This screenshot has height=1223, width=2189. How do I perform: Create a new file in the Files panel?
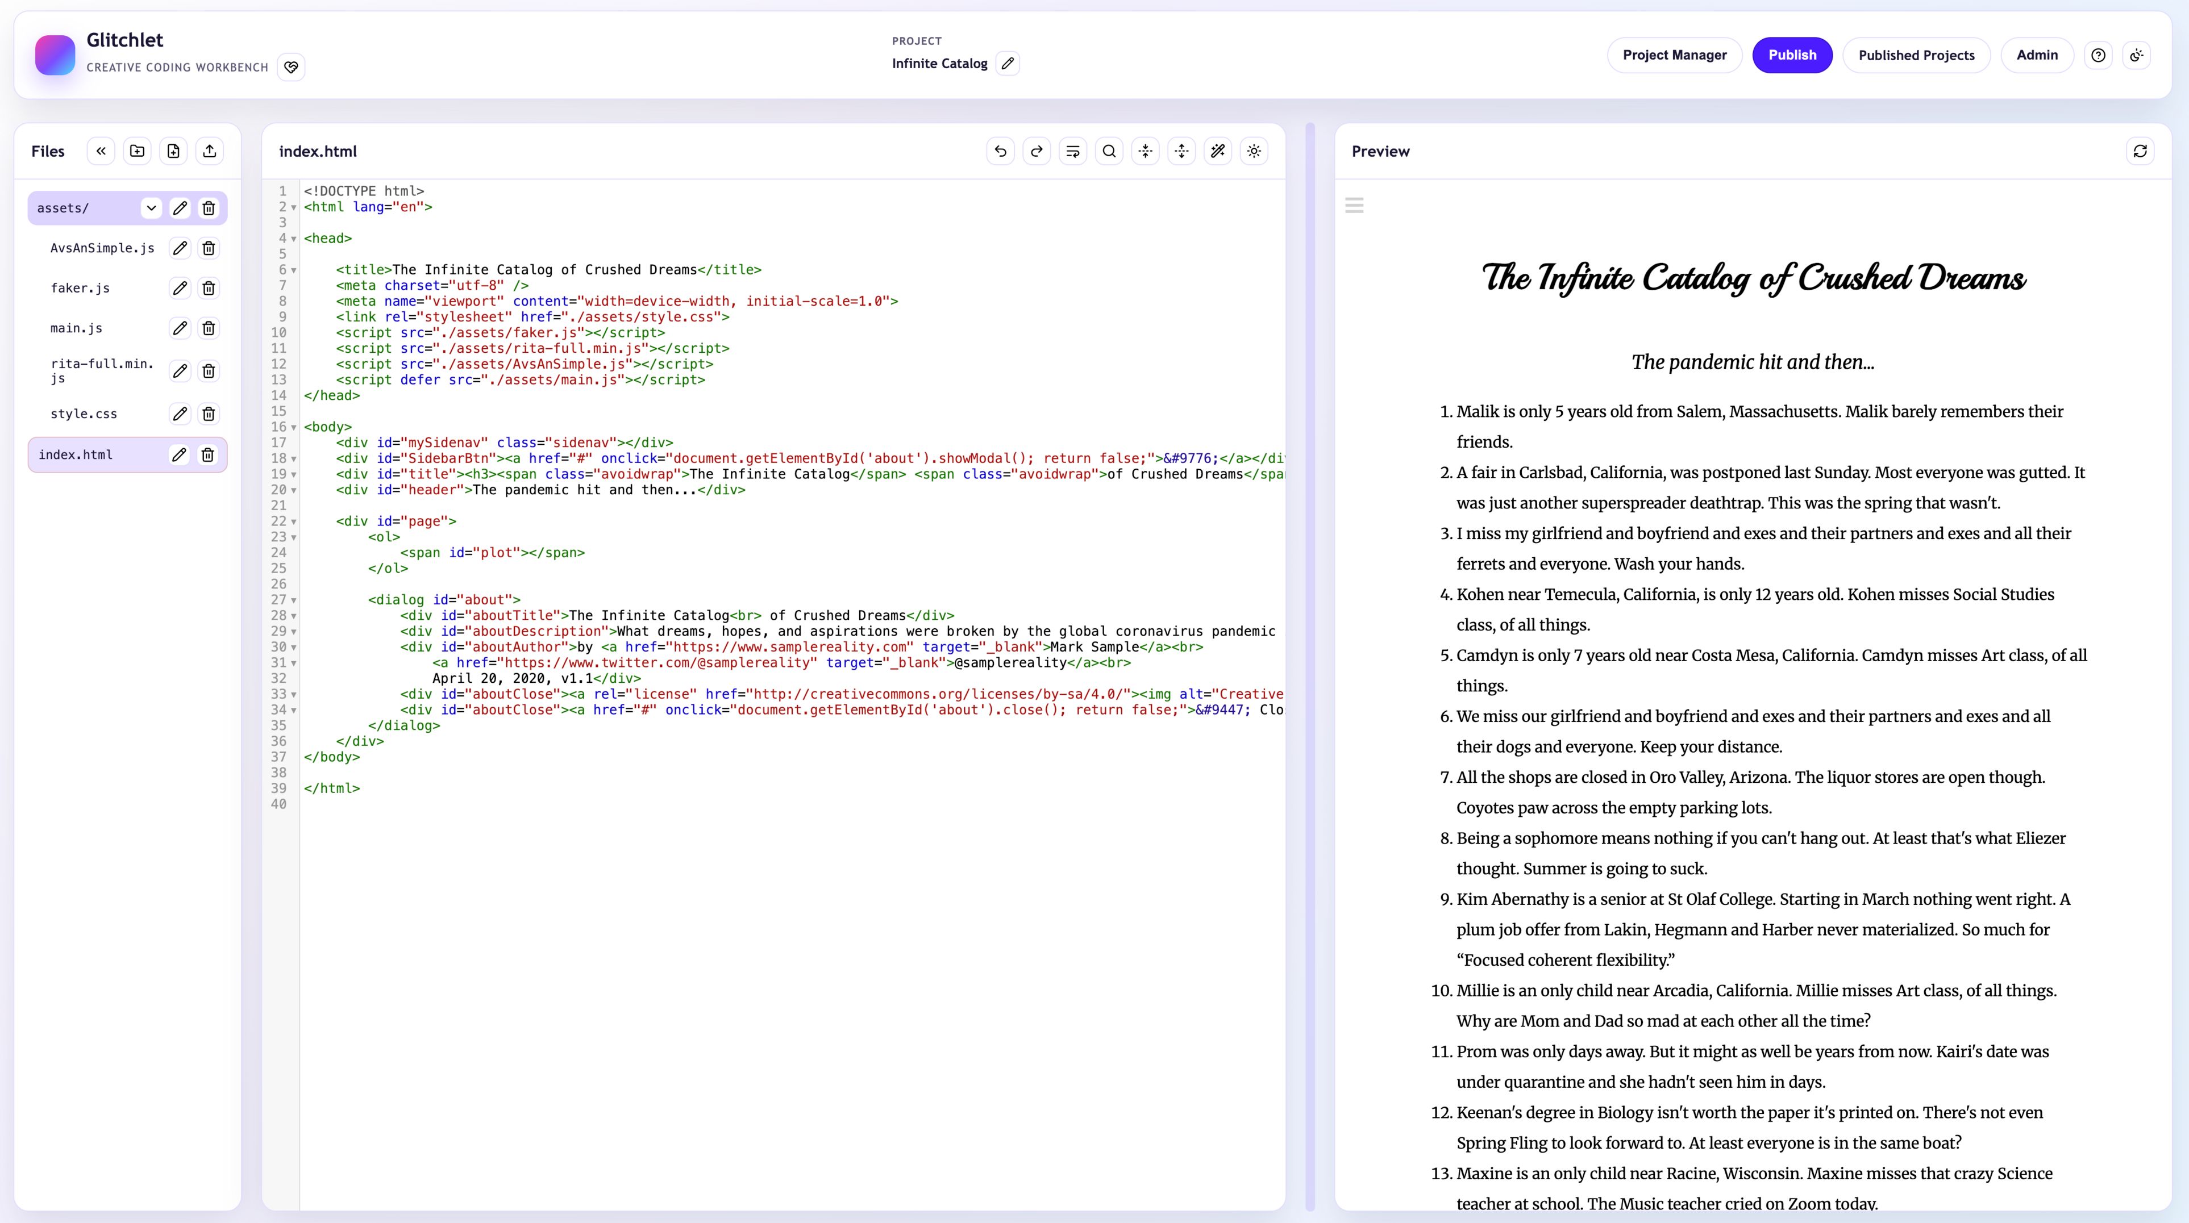coord(173,151)
